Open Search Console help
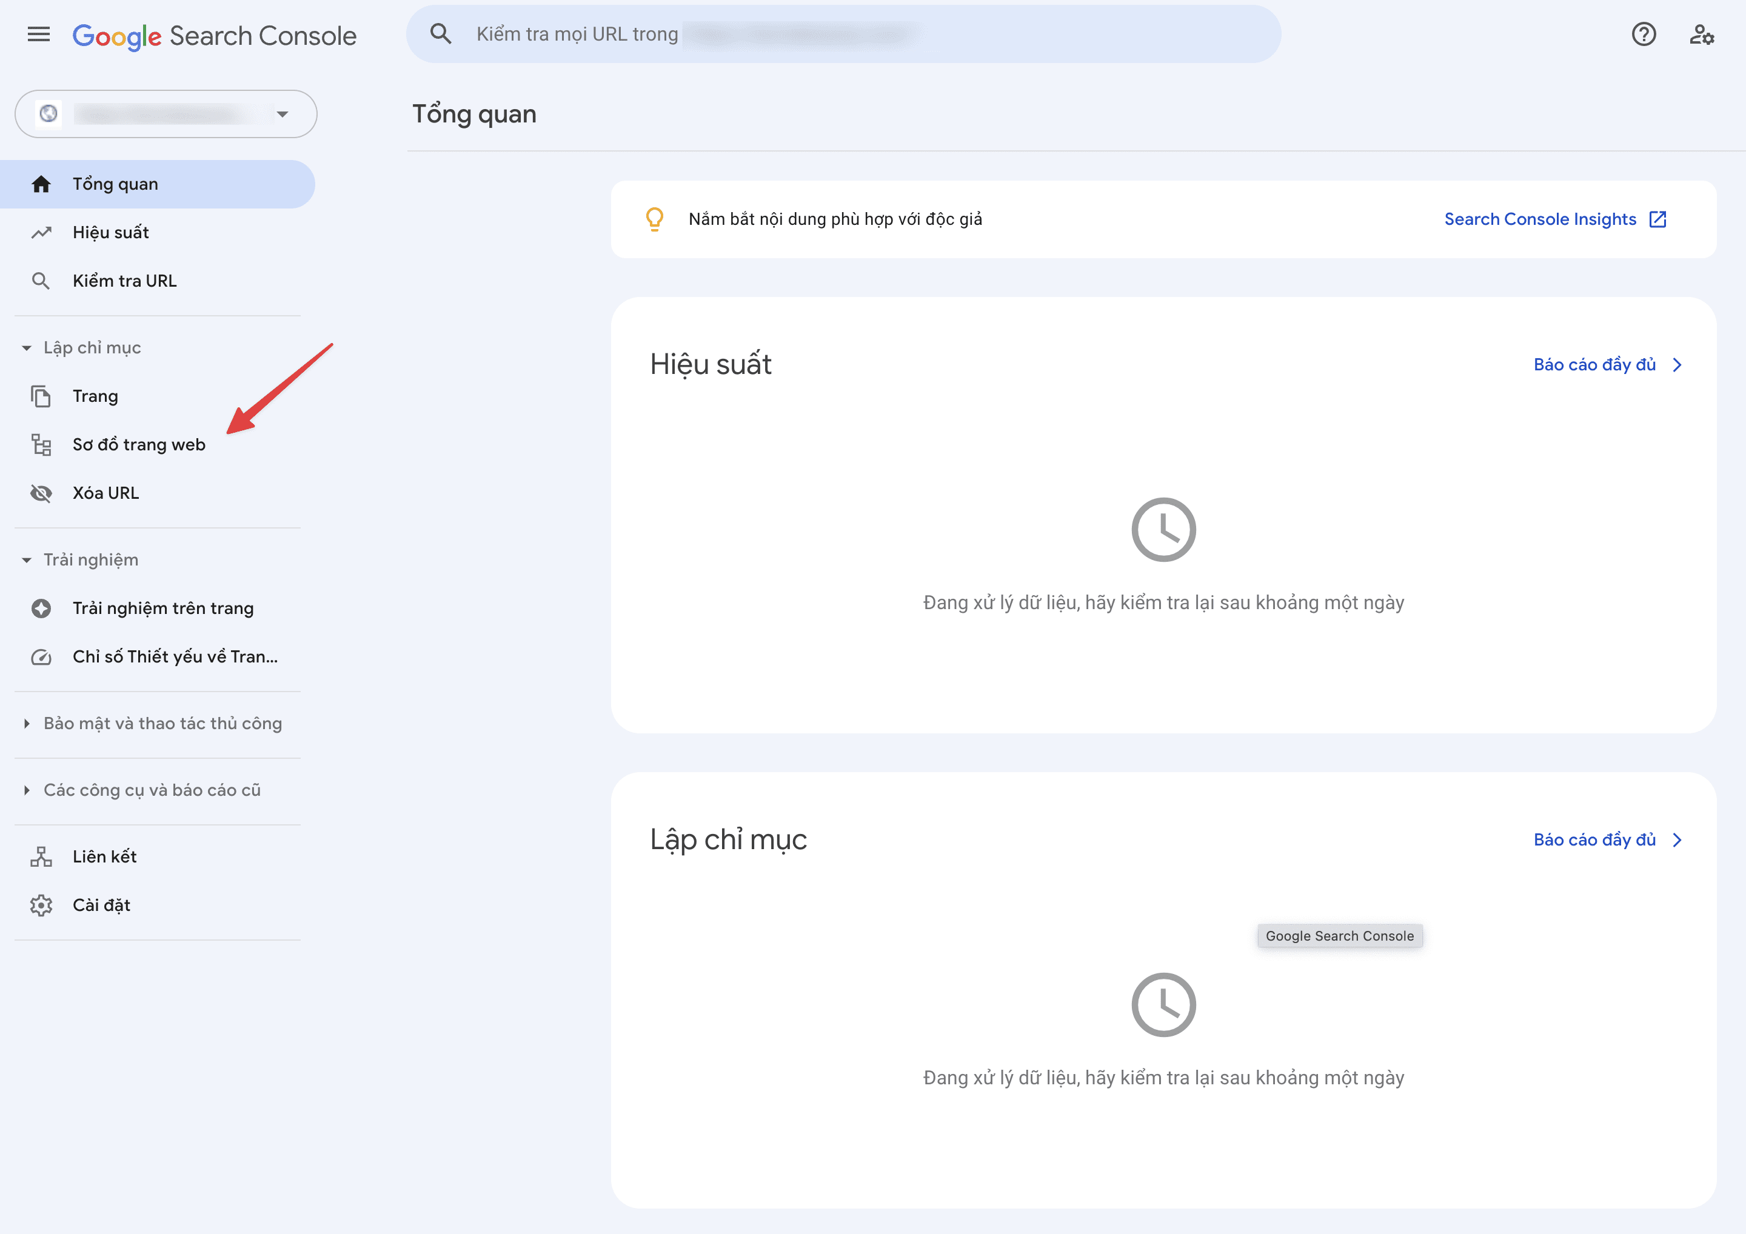This screenshot has width=1746, height=1234. pos(1644,34)
